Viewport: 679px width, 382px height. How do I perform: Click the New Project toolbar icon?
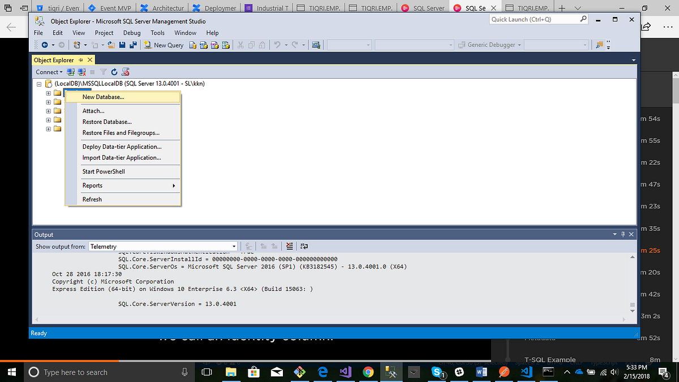(x=76, y=45)
